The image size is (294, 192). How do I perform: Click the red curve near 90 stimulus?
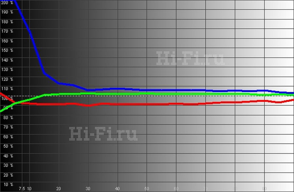(x=264, y=101)
